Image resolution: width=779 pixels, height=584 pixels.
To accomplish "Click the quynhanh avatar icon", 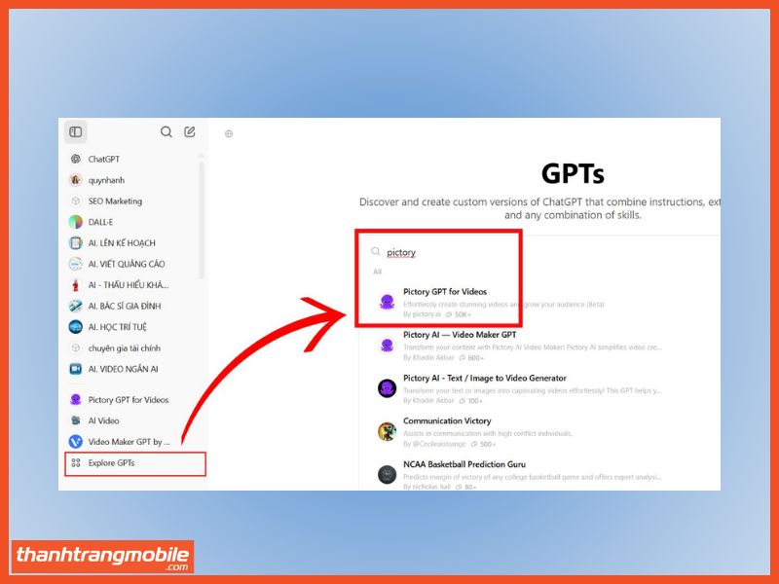I will pyautogui.click(x=76, y=180).
